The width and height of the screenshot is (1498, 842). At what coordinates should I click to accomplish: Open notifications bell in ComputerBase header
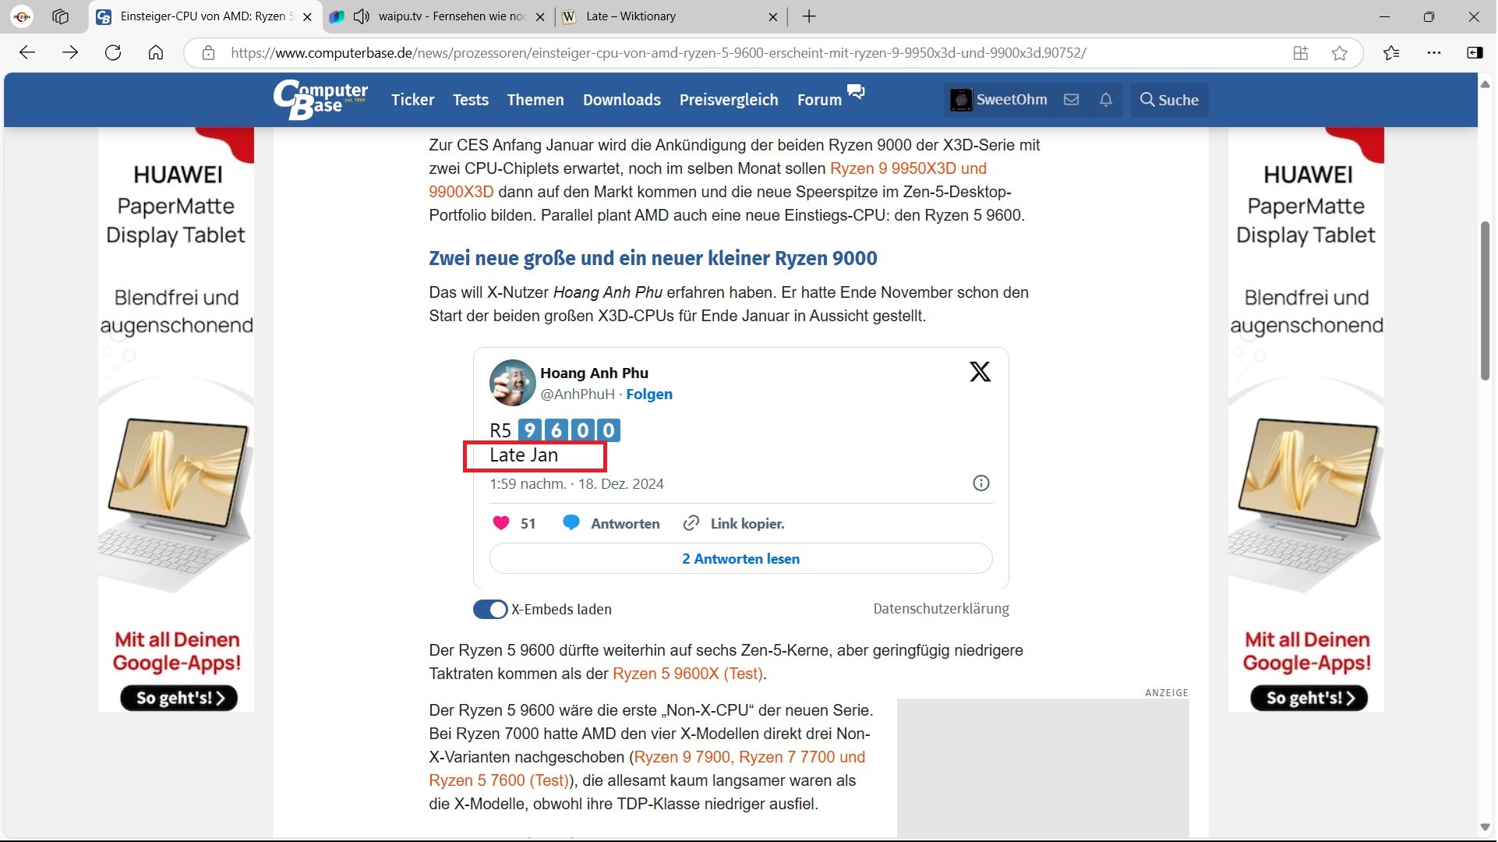[1107, 100]
